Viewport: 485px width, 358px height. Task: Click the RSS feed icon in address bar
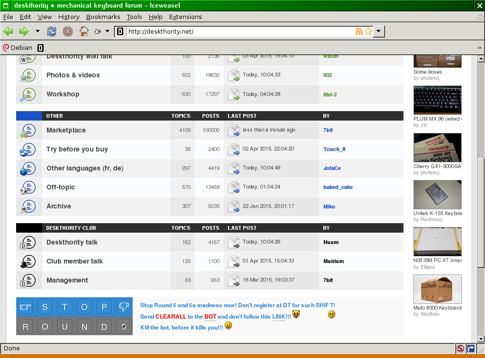pyautogui.click(x=359, y=32)
